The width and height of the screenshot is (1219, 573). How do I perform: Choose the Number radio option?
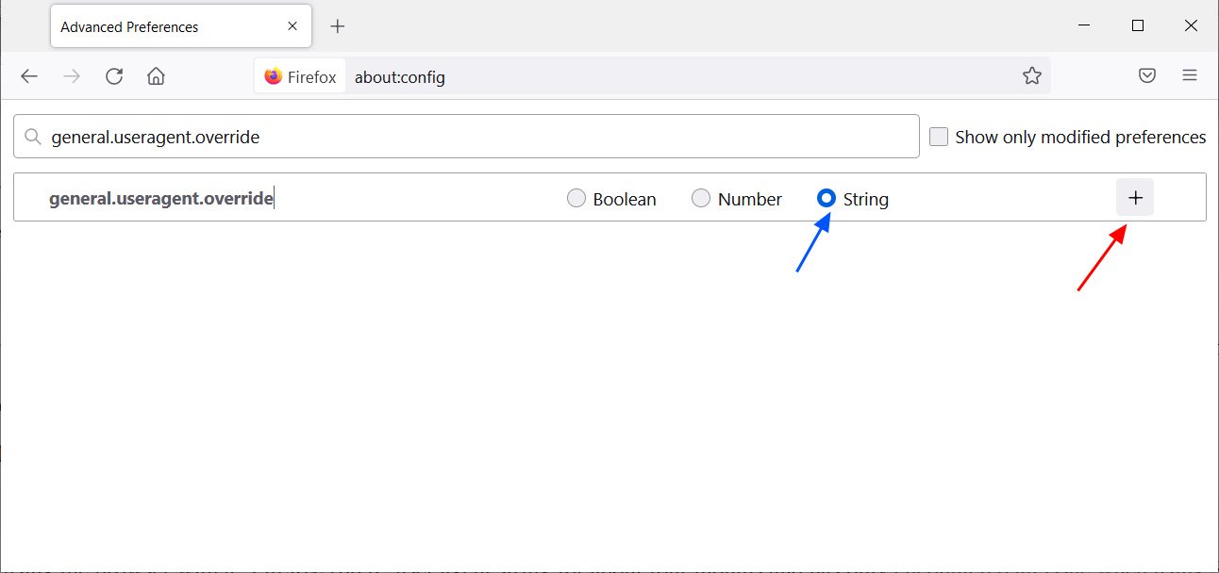(x=701, y=198)
